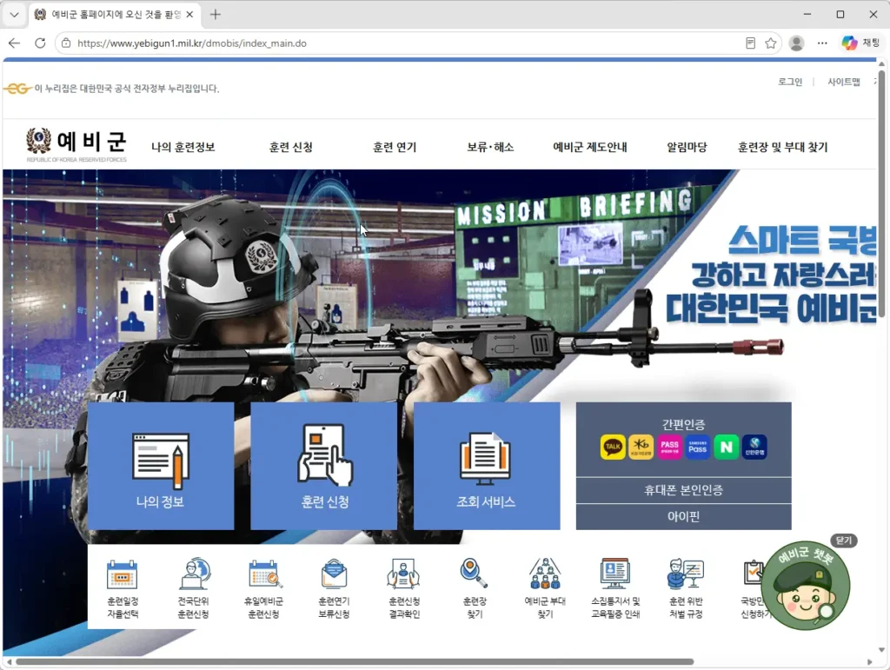
Task: Open the tab list chevron
Action: (x=14, y=15)
